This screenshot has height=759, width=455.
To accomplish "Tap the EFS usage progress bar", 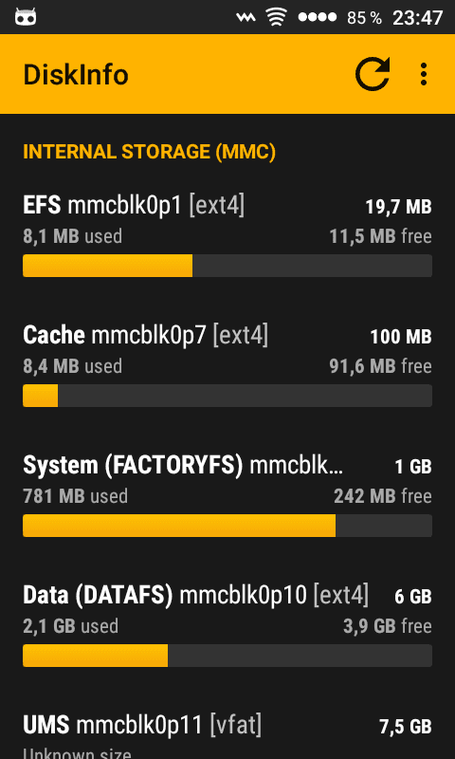I will pyautogui.click(x=227, y=266).
